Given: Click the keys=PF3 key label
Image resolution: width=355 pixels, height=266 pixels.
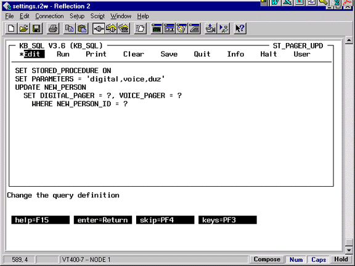Looking at the screenshot, I should point(227,220).
